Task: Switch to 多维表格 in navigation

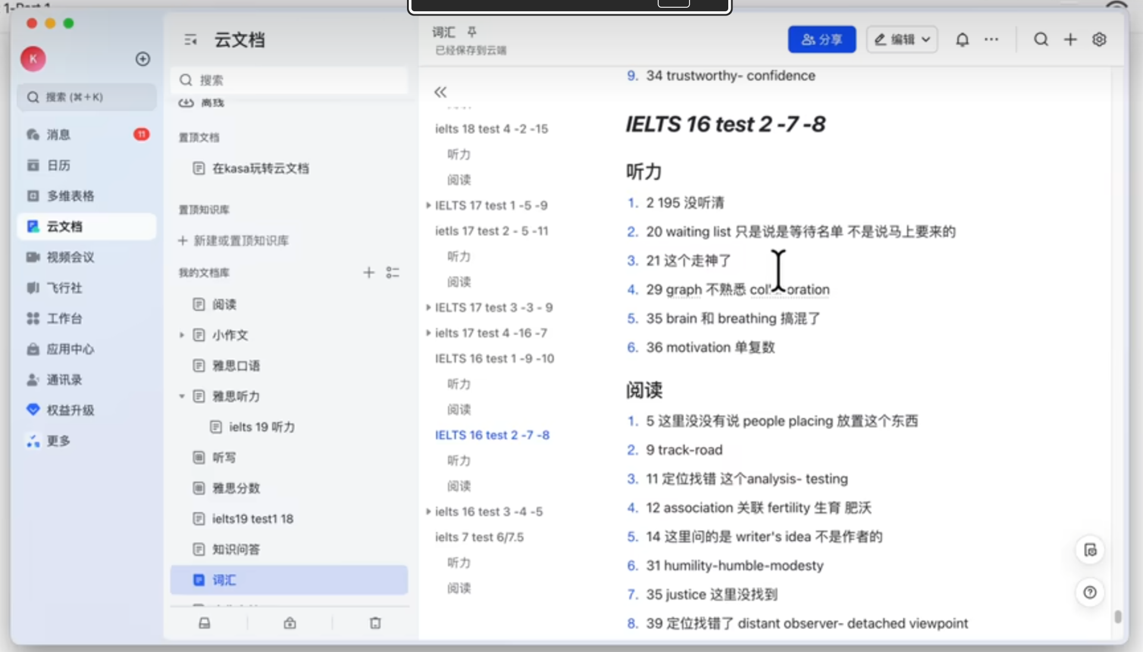Action: [x=70, y=196]
